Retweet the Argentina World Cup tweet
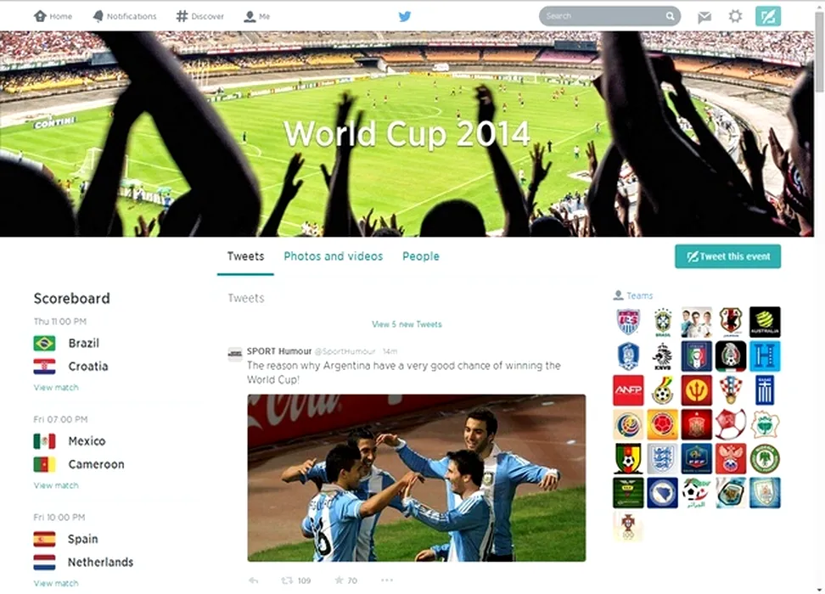Viewport: 825px width, 594px height. click(288, 580)
